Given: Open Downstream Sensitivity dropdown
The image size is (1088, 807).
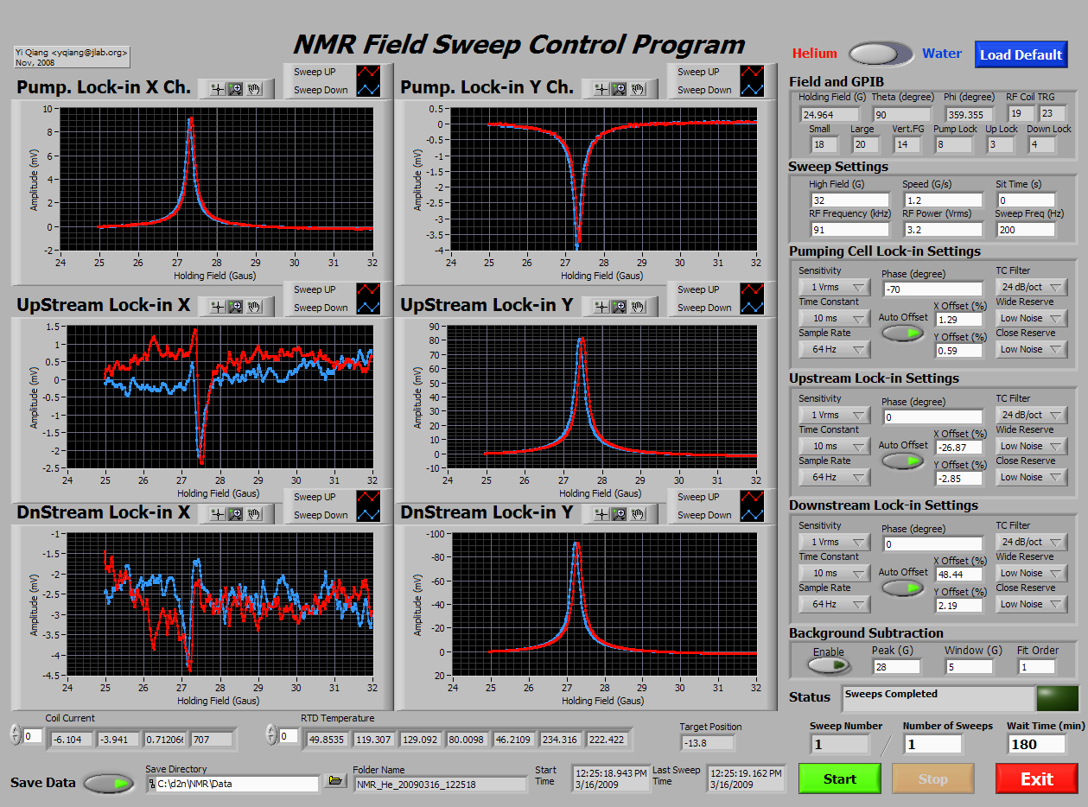Looking at the screenshot, I should tap(834, 542).
